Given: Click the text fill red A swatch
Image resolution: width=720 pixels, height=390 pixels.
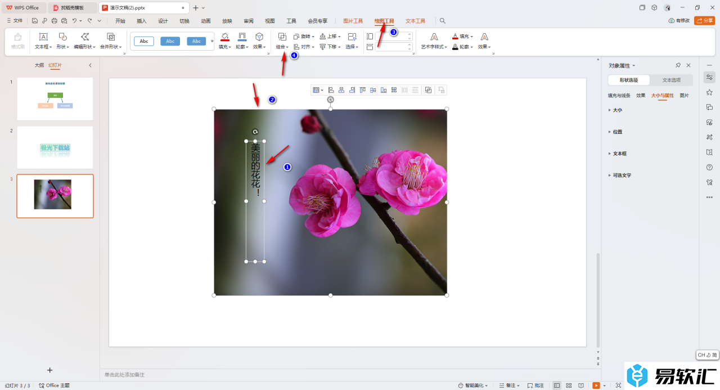Looking at the screenshot, I should (x=455, y=36).
